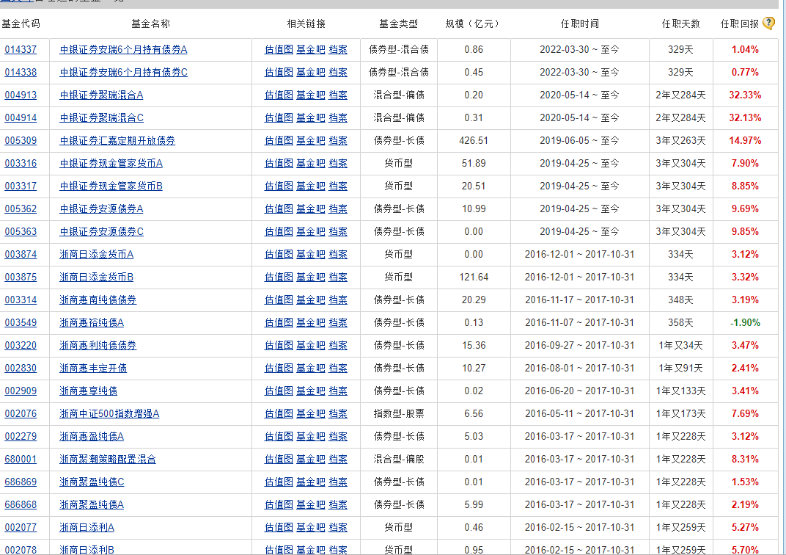This screenshot has width=786, height=555.
Task: View 估值图 for 浙商惠利纯债债券
Action: coord(279,346)
